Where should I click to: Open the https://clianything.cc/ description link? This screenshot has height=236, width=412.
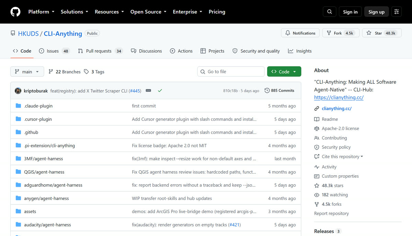(x=339, y=97)
